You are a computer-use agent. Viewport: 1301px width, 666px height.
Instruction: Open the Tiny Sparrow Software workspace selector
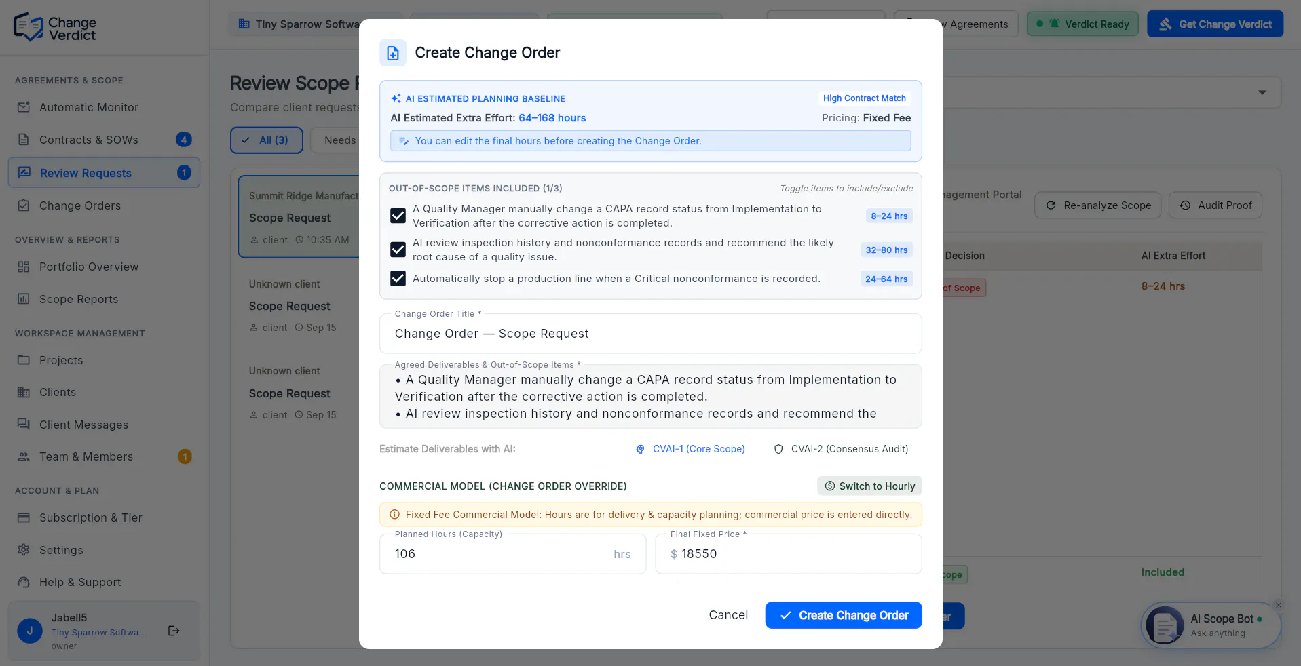pyautogui.click(x=295, y=24)
